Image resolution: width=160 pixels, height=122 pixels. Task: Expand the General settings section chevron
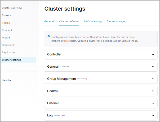(x=153, y=67)
